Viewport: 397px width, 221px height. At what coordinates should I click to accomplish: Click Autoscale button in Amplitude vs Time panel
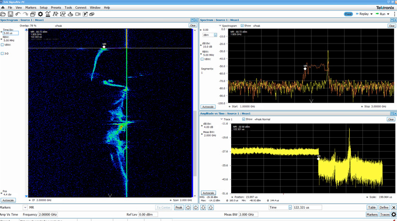pos(208,193)
